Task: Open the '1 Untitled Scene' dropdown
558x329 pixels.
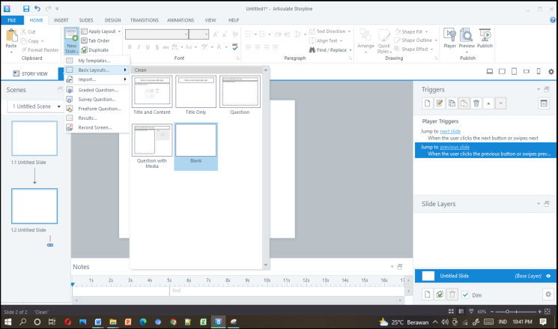Action: 36,106
